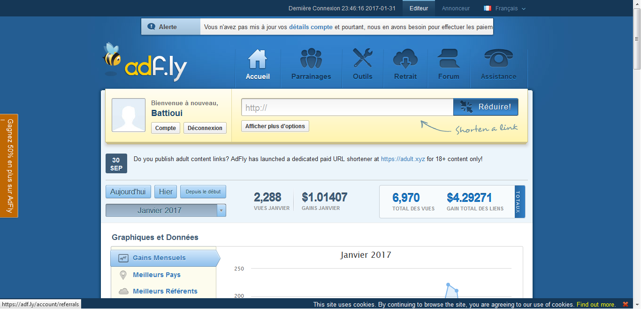This screenshot has height=309, width=641.
Task: Click the scrollbar up arrow
Action: click(637, 4)
